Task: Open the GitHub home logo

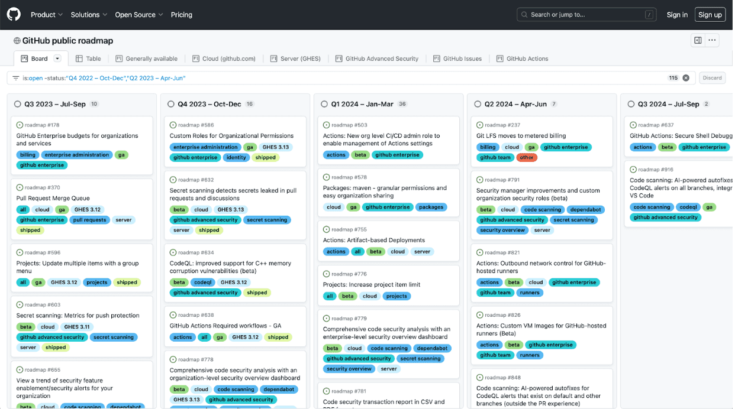Action: point(13,14)
